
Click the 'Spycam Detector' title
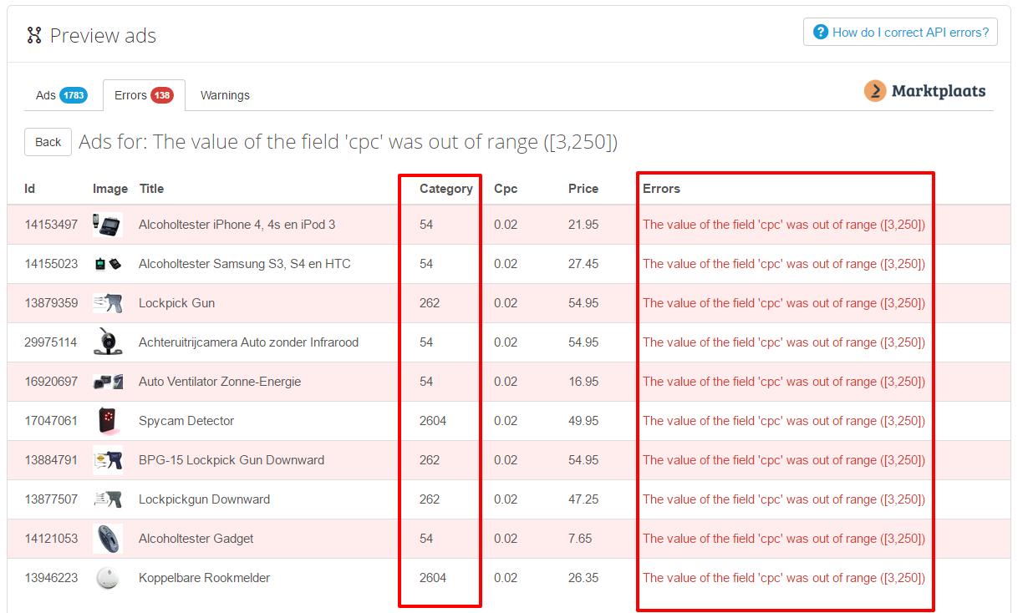tap(186, 421)
